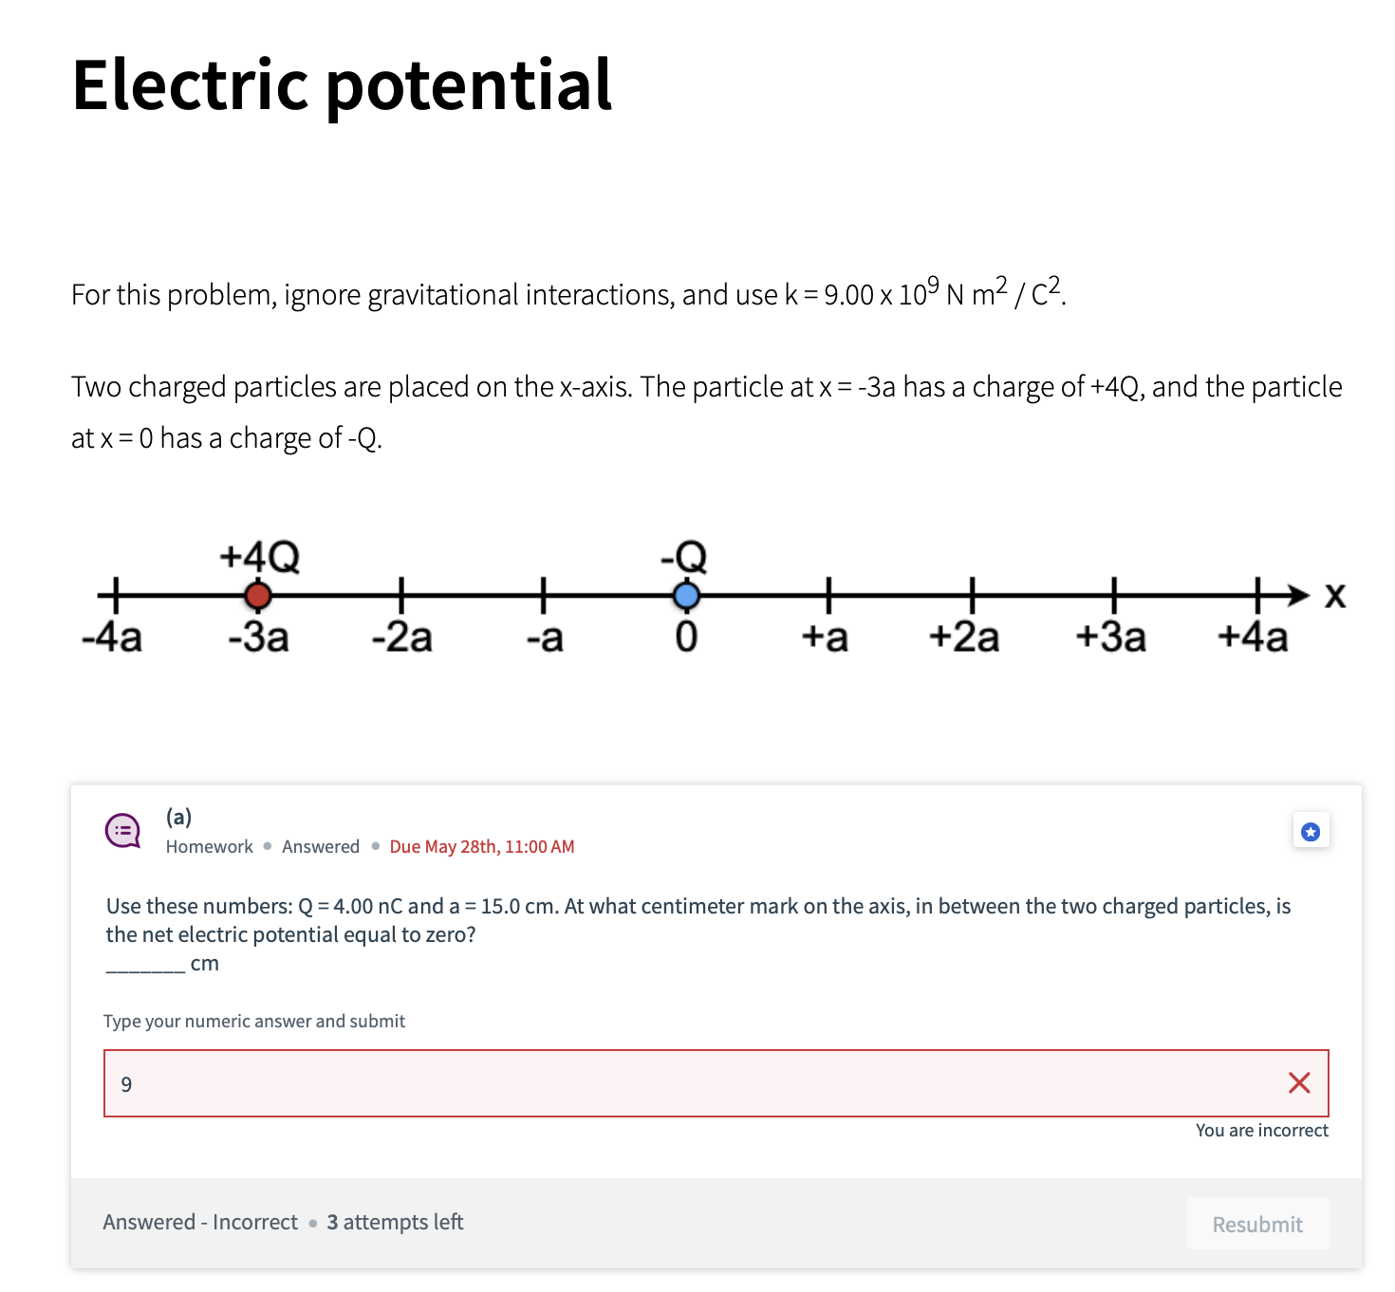Screen dimensions: 1395x1292
Task: Click the status dot next to Homework
Action: 266,846
